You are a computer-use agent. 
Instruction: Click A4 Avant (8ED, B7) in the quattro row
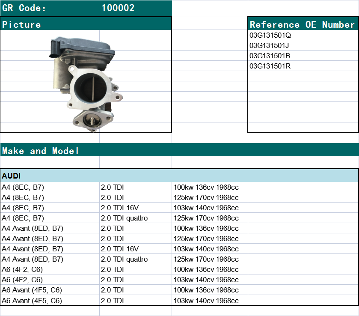pyautogui.click(x=32, y=259)
